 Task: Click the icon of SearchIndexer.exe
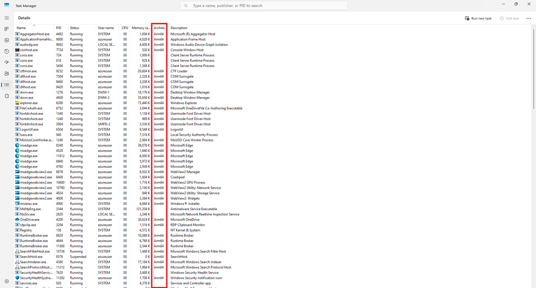(17, 262)
